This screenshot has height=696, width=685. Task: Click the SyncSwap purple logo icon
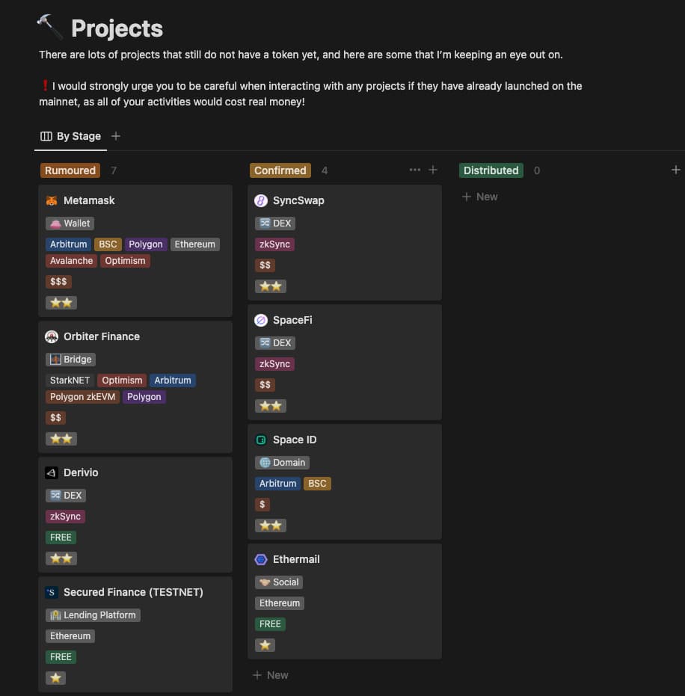pyautogui.click(x=261, y=200)
